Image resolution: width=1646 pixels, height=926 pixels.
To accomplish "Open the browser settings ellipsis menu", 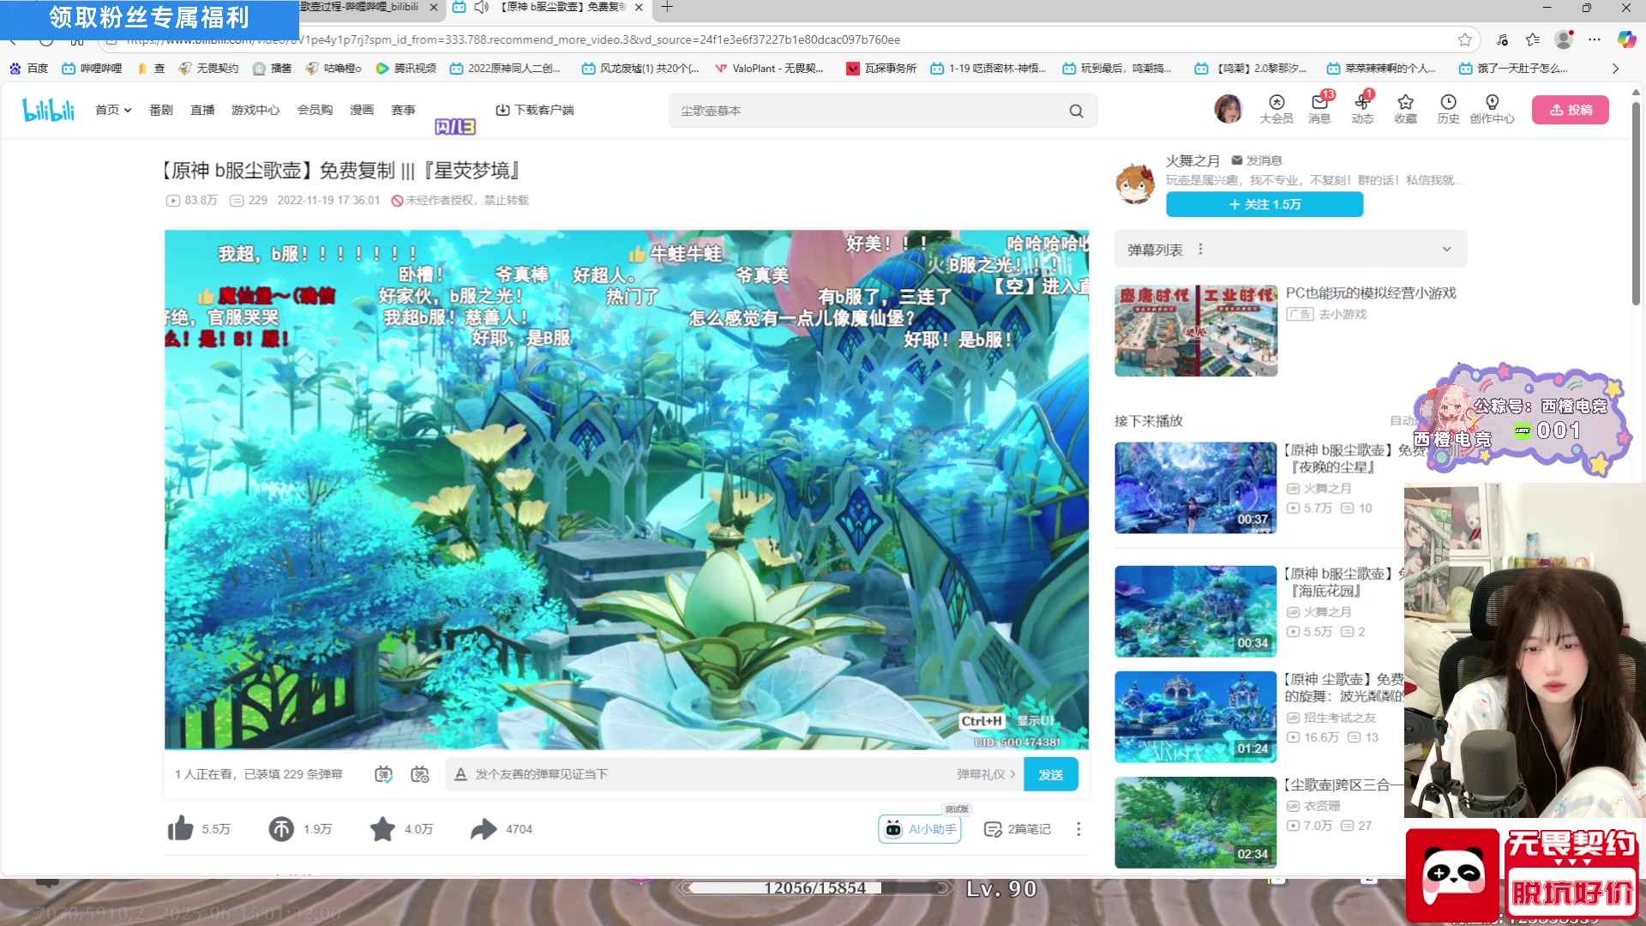I will (x=1595, y=39).
